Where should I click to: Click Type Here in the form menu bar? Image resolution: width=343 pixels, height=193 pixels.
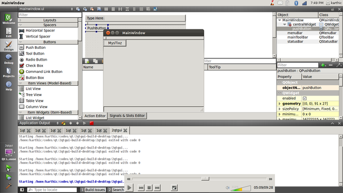[95, 18]
